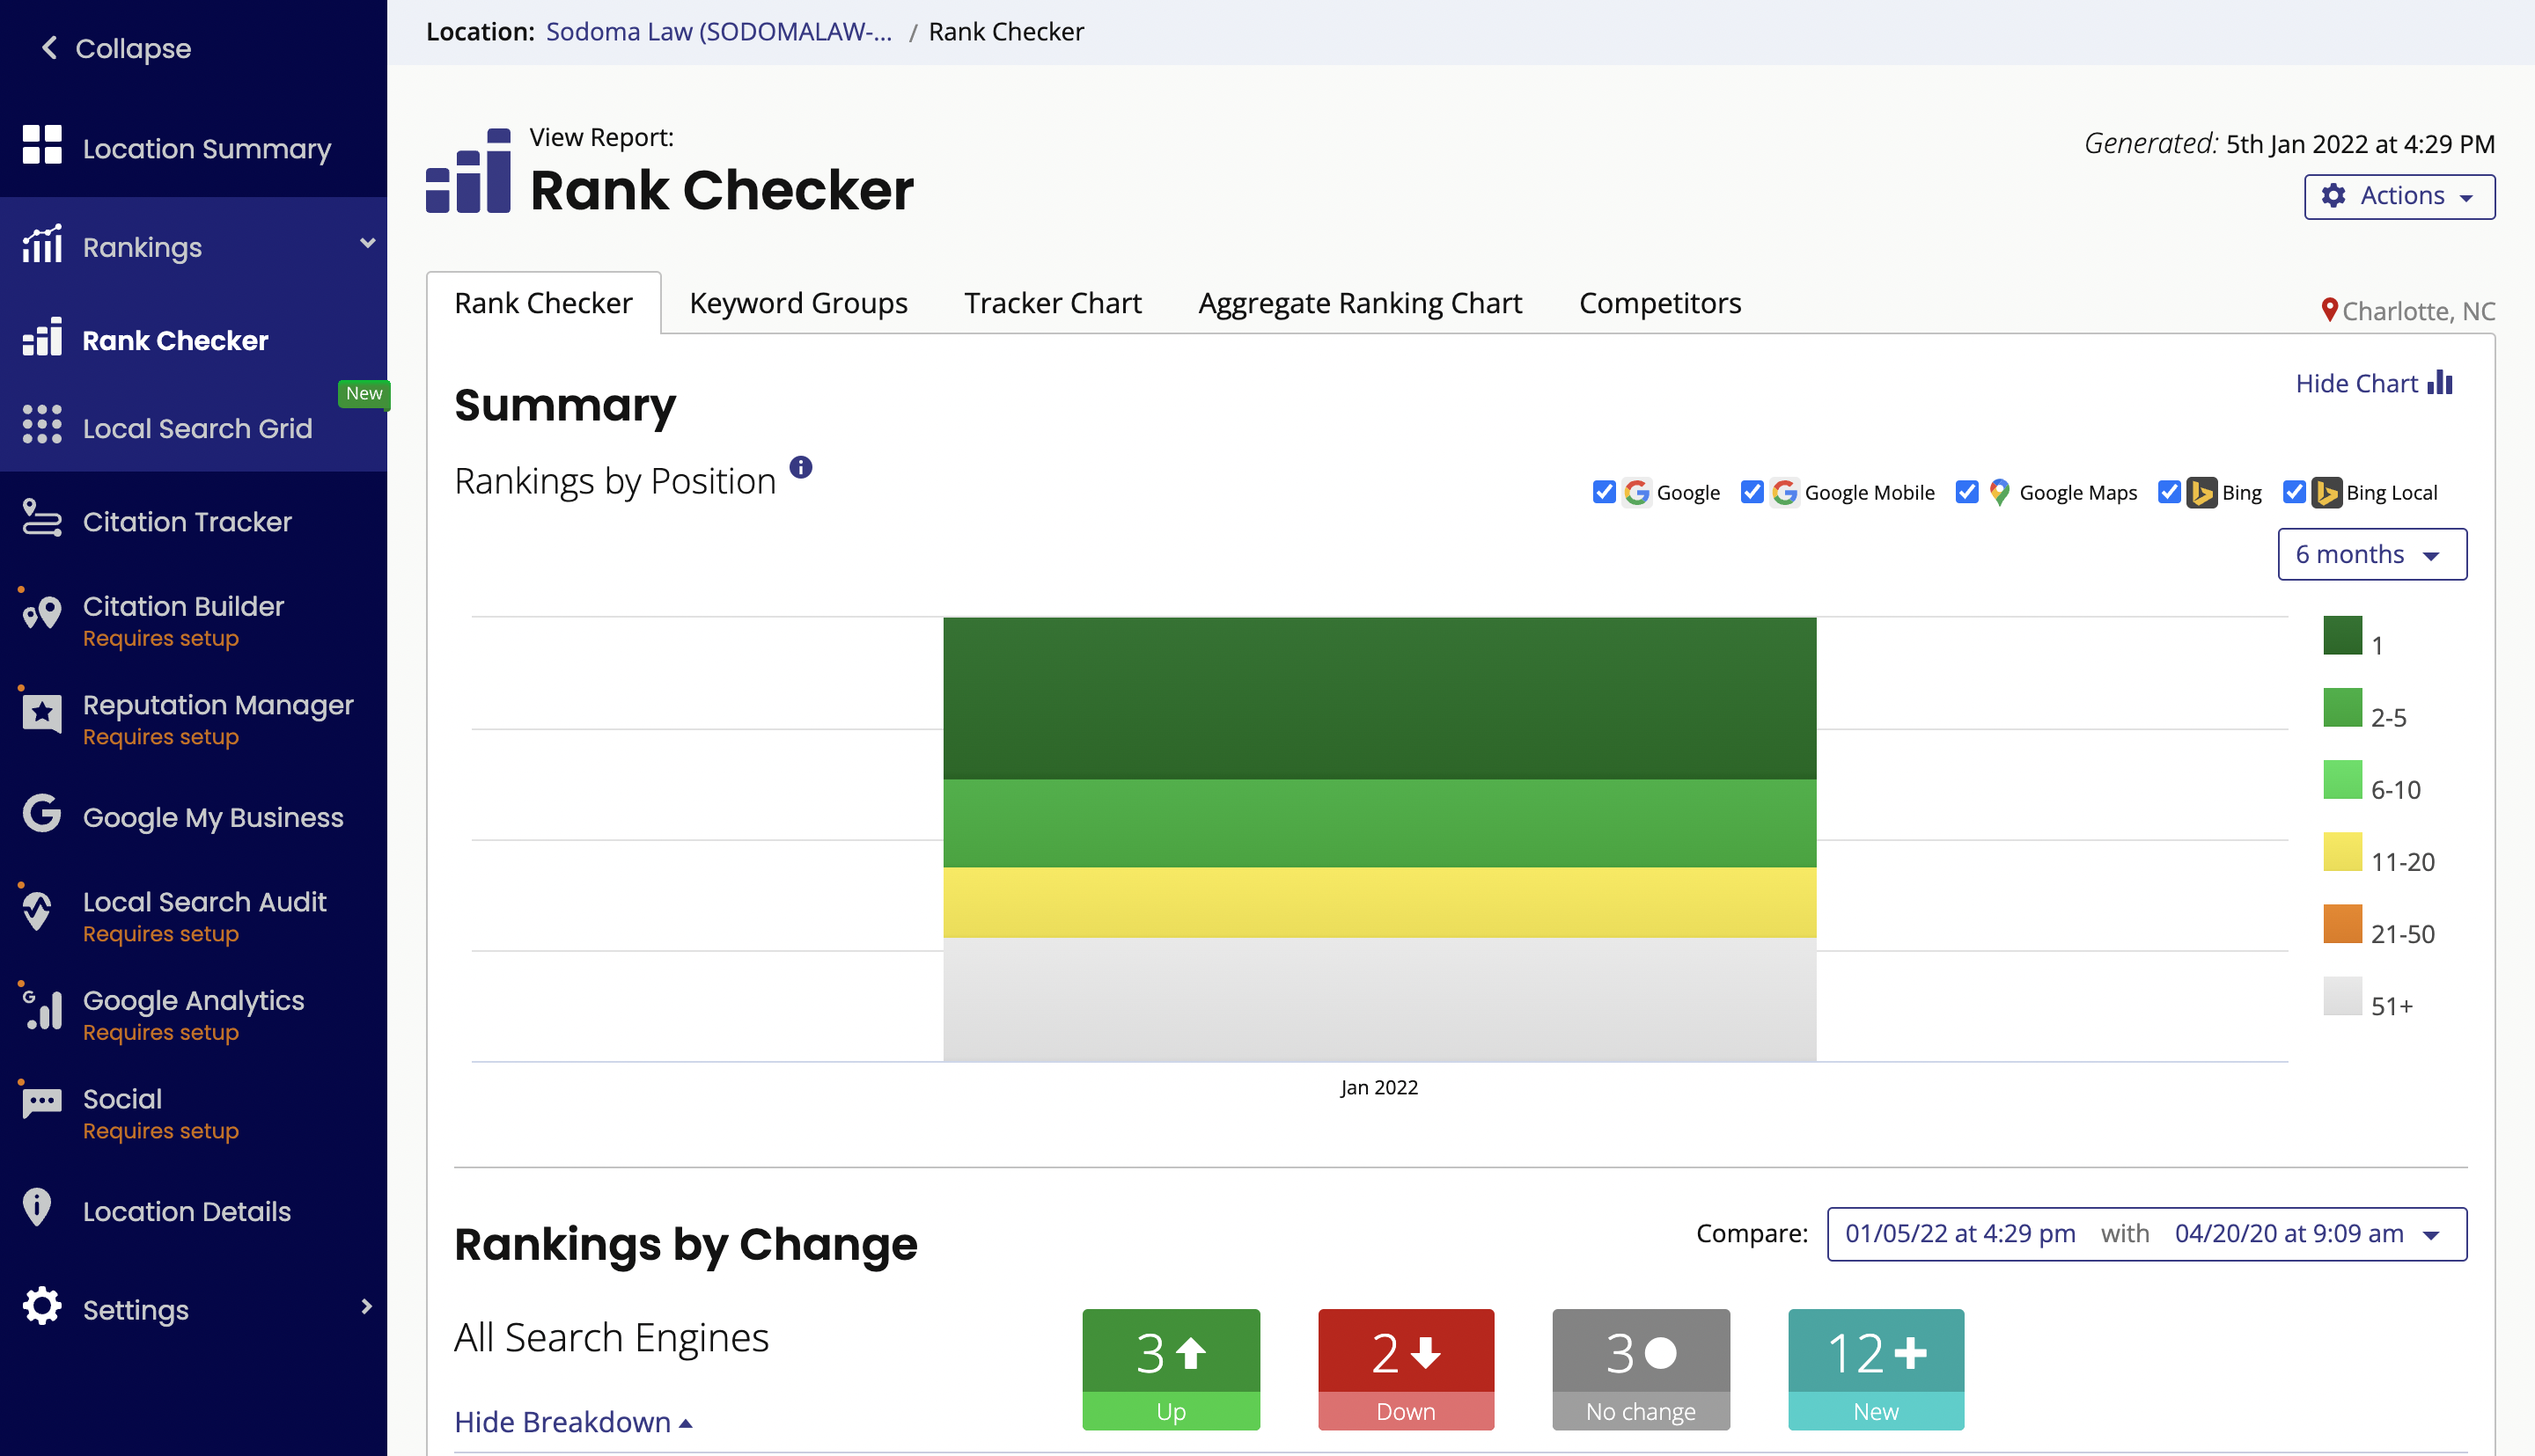The height and width of the screenshot is (1456, 2535).
Task: Open the Actions dropdown menu
Action: (2399, 196)
